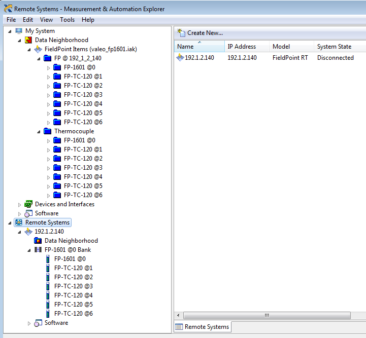Click the FieldPoint Items (valeo_fp1601.iak) icon

point(38,49)
